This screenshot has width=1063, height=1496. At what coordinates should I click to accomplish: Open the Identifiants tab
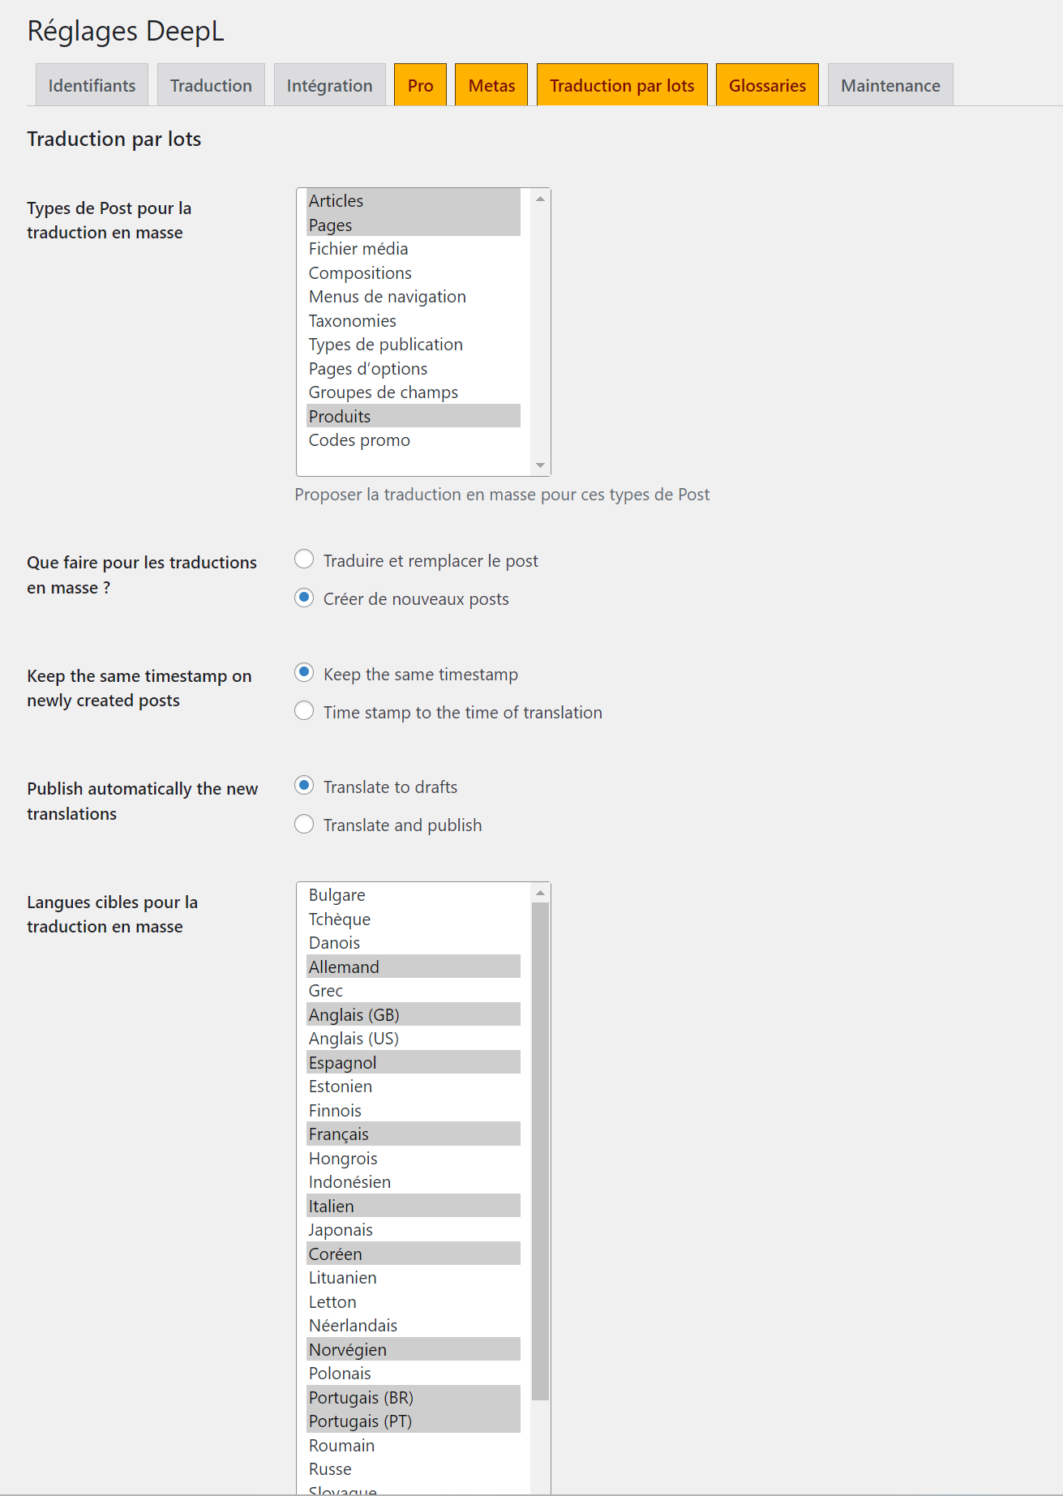(x=92, y=85)
